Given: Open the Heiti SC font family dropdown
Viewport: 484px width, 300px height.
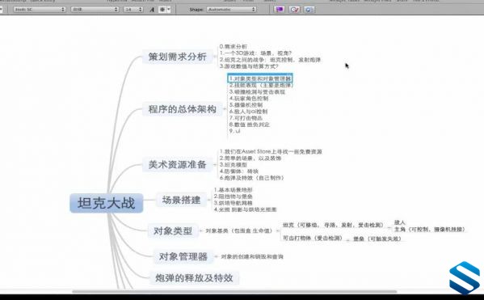Looking at the screenshot, I should point(40,10).
